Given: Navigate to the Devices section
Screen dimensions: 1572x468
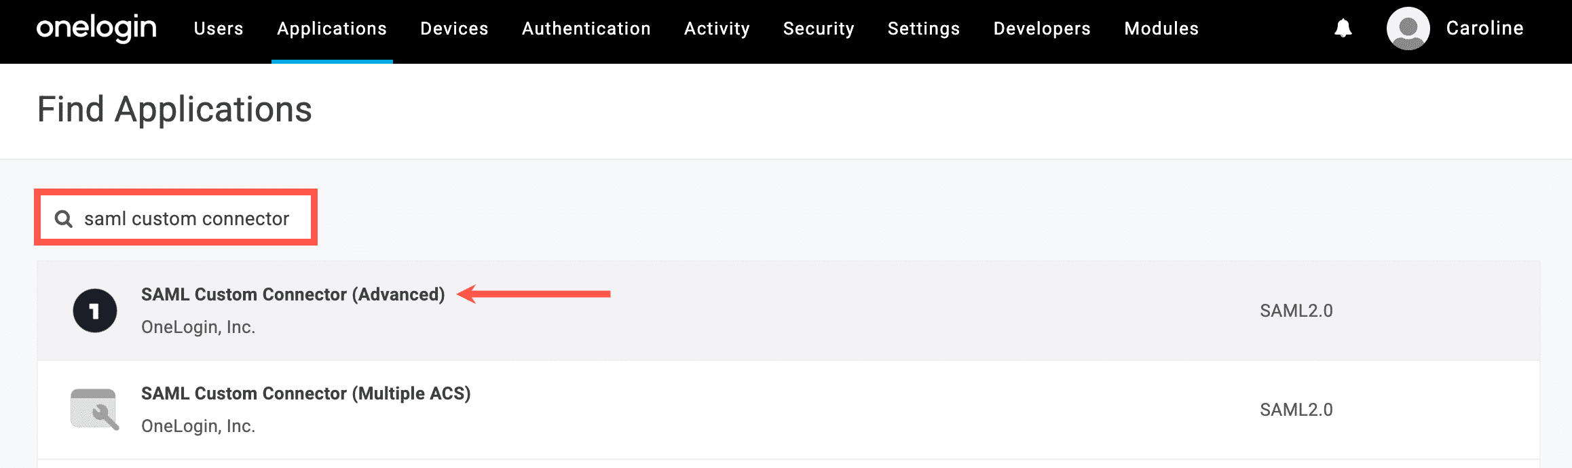Looking at the screenshot, I should point(453,28).
